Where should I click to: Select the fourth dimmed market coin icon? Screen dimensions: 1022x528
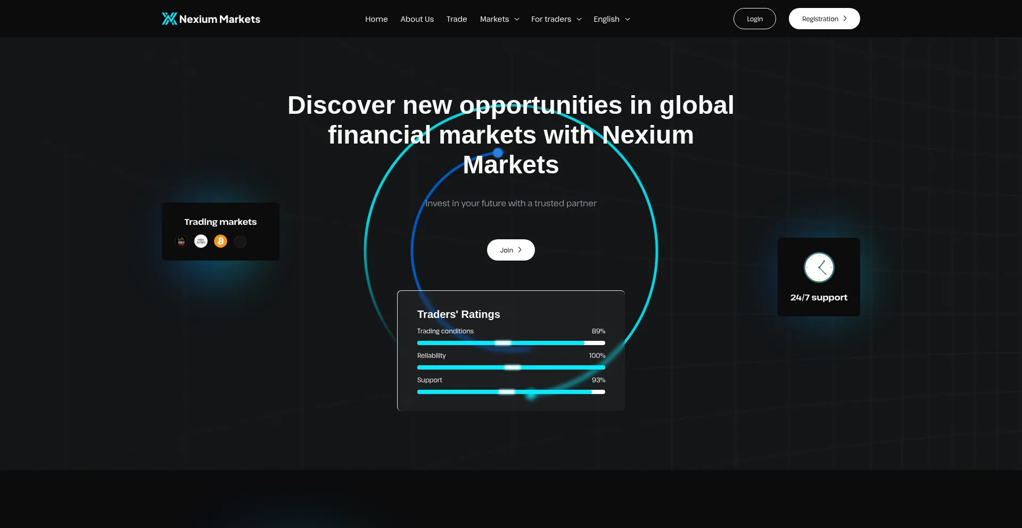pos(240,241)
